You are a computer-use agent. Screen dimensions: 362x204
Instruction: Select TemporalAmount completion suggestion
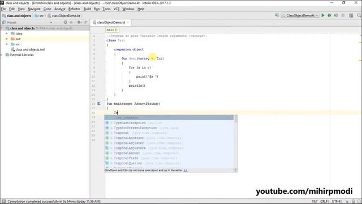pyautogui.click(x=169, y=153)
